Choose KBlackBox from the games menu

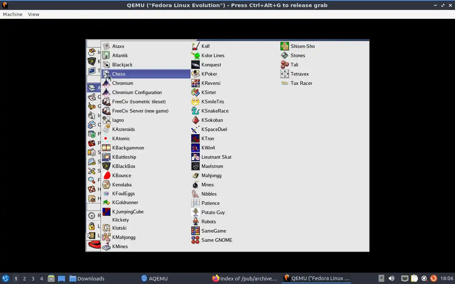point(146,166)
